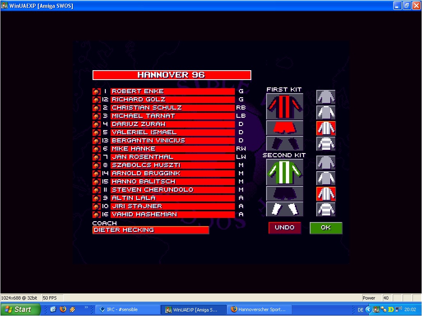Change position G of Richard Golz

pos(241,100)
